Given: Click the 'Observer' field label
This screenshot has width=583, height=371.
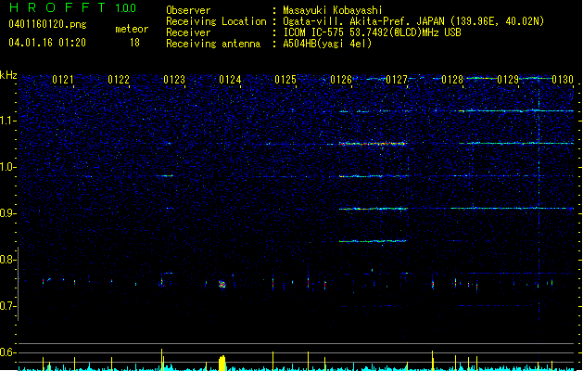Looking at the screenshot, I should point(188,10).
